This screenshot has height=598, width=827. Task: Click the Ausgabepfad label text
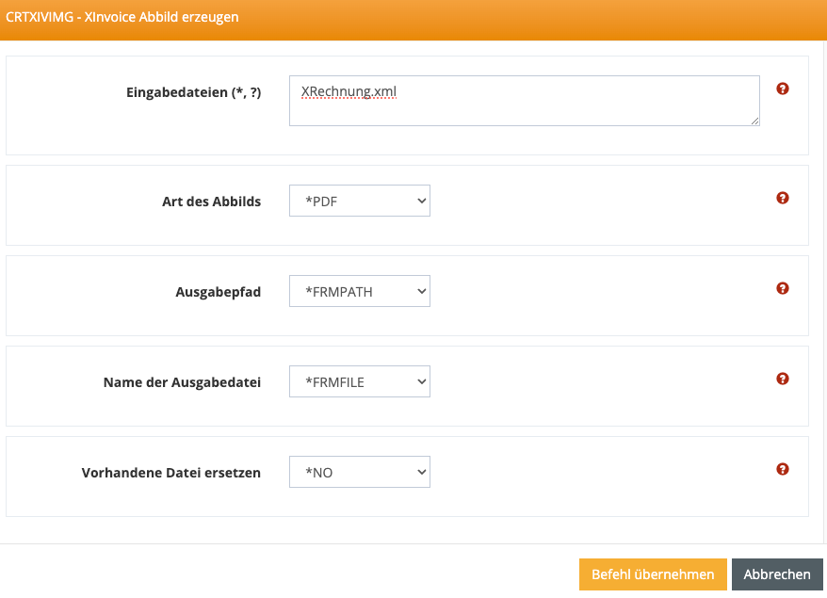coord(218,292)
